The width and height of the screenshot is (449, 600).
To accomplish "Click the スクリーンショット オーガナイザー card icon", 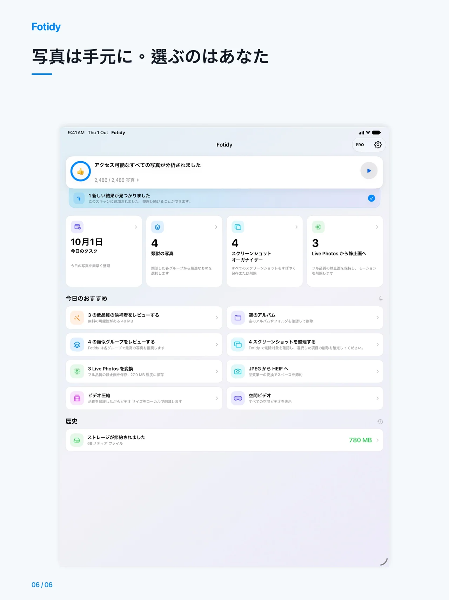I will tap(238, 227).
